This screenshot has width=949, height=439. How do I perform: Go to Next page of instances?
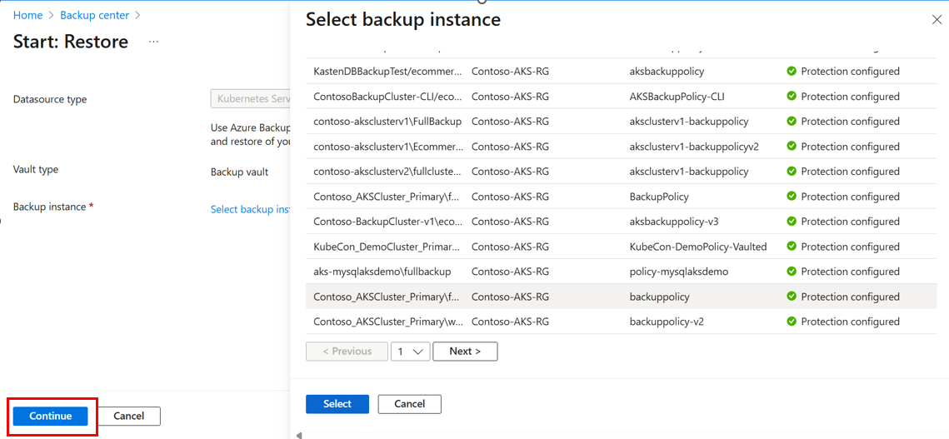(x=465, y=352)
